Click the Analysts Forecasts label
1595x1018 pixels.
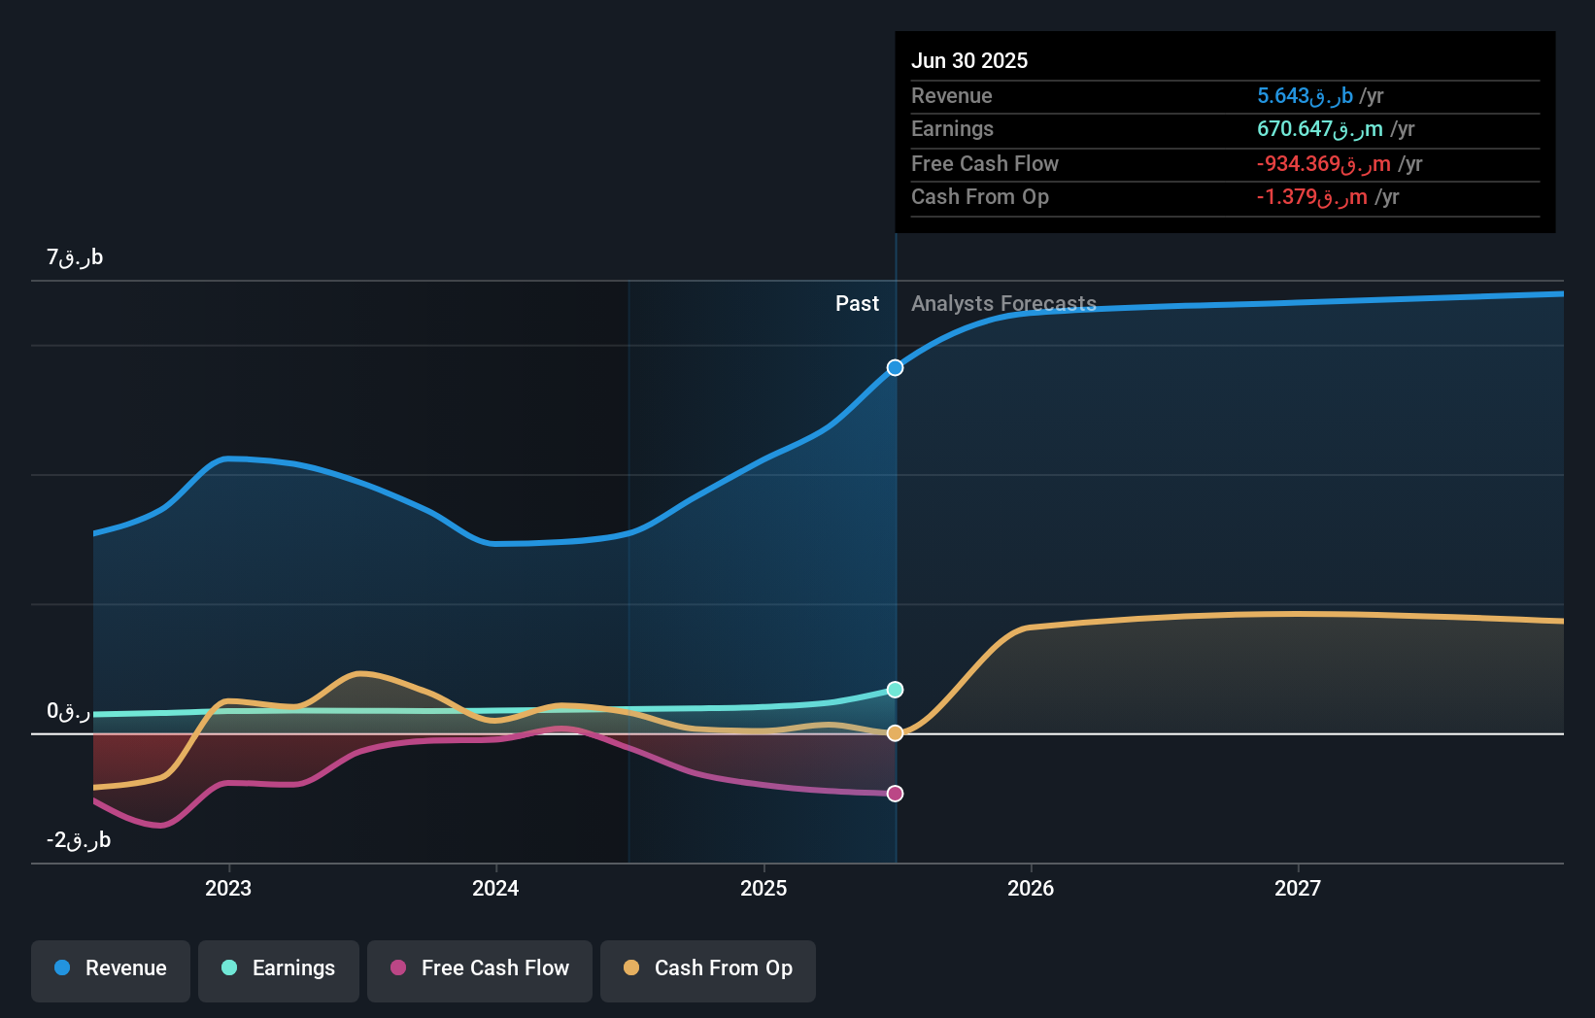pos(1003,303)
